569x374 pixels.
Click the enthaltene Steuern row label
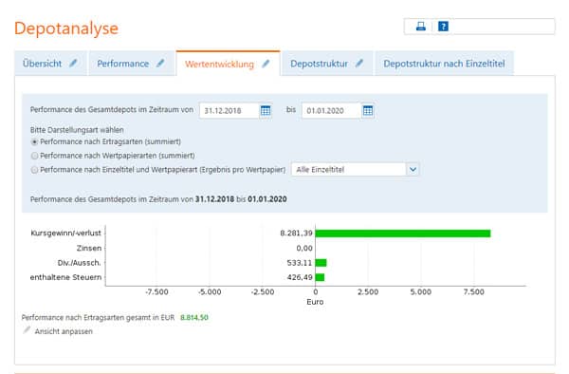coord(65,277)
